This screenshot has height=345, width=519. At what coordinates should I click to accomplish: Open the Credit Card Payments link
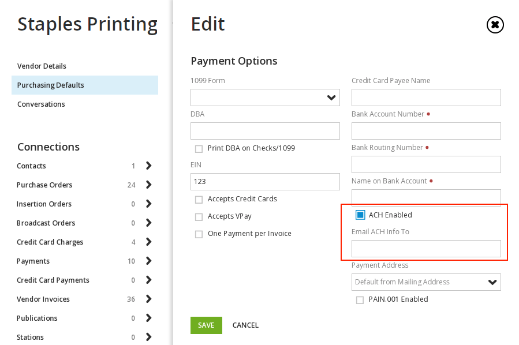pyautogui.click(x=53, y=280)
